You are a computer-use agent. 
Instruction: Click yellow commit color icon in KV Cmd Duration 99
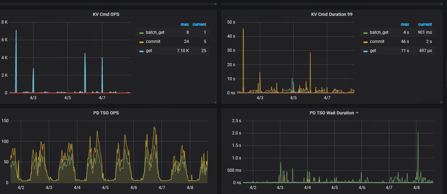[x=365, y=42]
